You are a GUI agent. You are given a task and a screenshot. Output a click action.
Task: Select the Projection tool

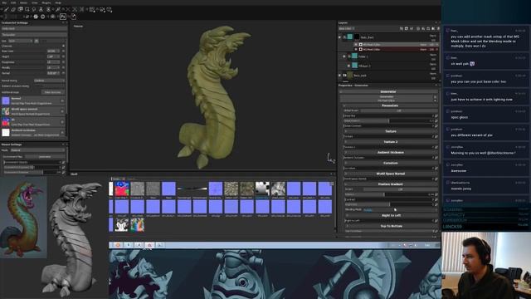click(x=20, y=9)
